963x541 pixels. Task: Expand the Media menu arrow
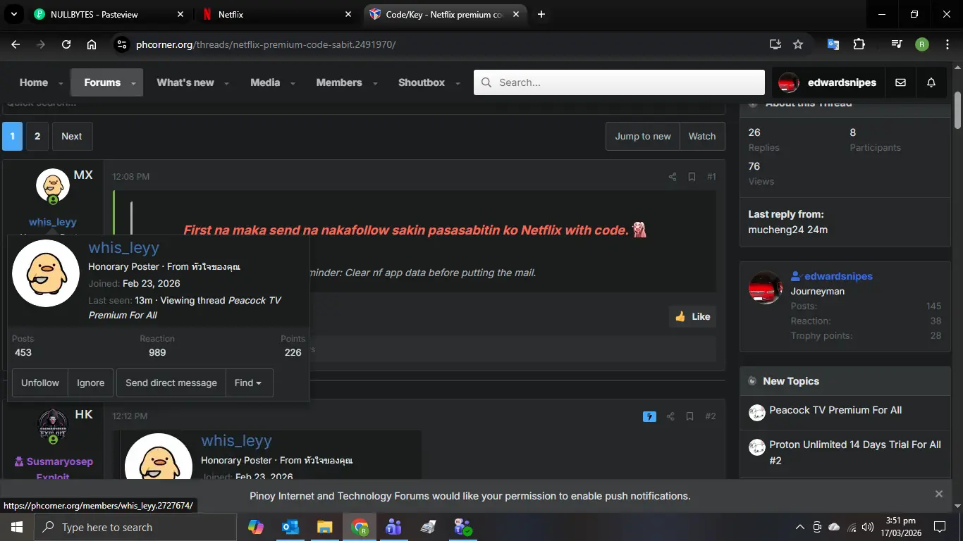pyautogui.click(x=293, y=83)
